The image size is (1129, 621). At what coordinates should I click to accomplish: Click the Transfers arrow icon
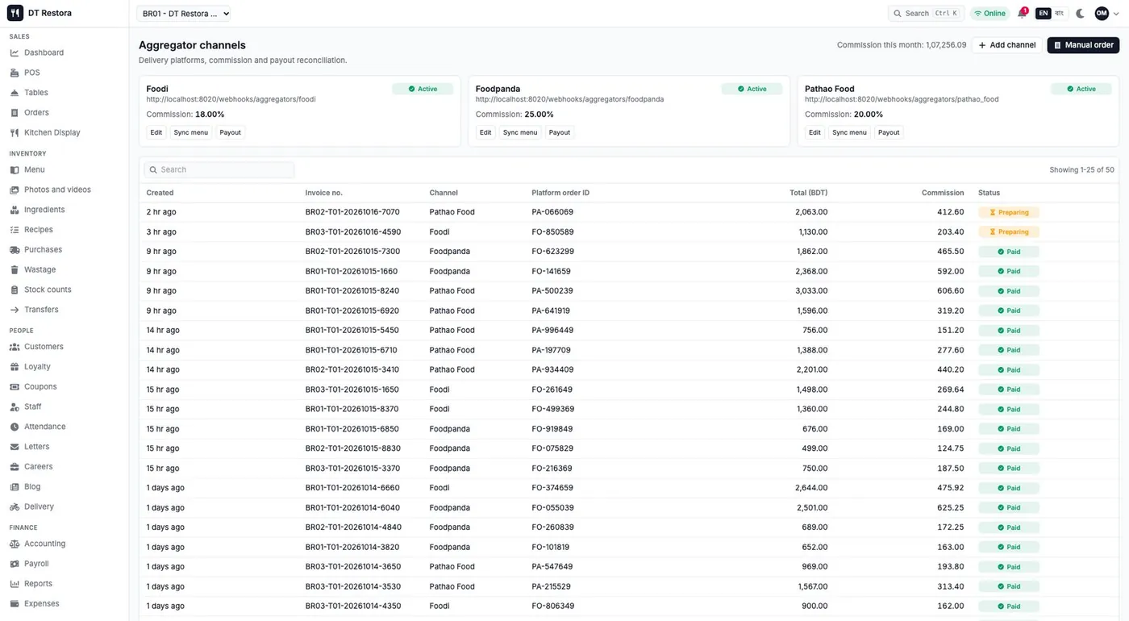15,310
